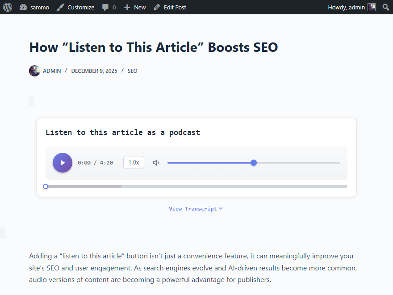The image size is (393, 295).
Task: Click the author avatar beside ADMIN
Action: [x=34, y=71]
